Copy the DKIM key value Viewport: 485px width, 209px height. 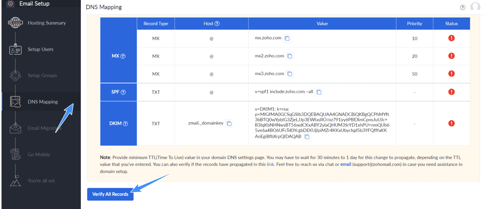307,137
